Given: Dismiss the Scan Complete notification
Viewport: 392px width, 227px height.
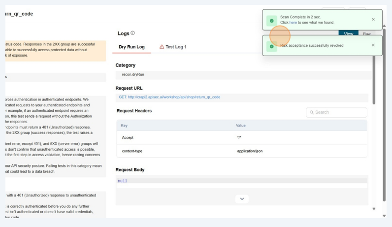Looking at the screenshot, I should (x=373, y=19).
